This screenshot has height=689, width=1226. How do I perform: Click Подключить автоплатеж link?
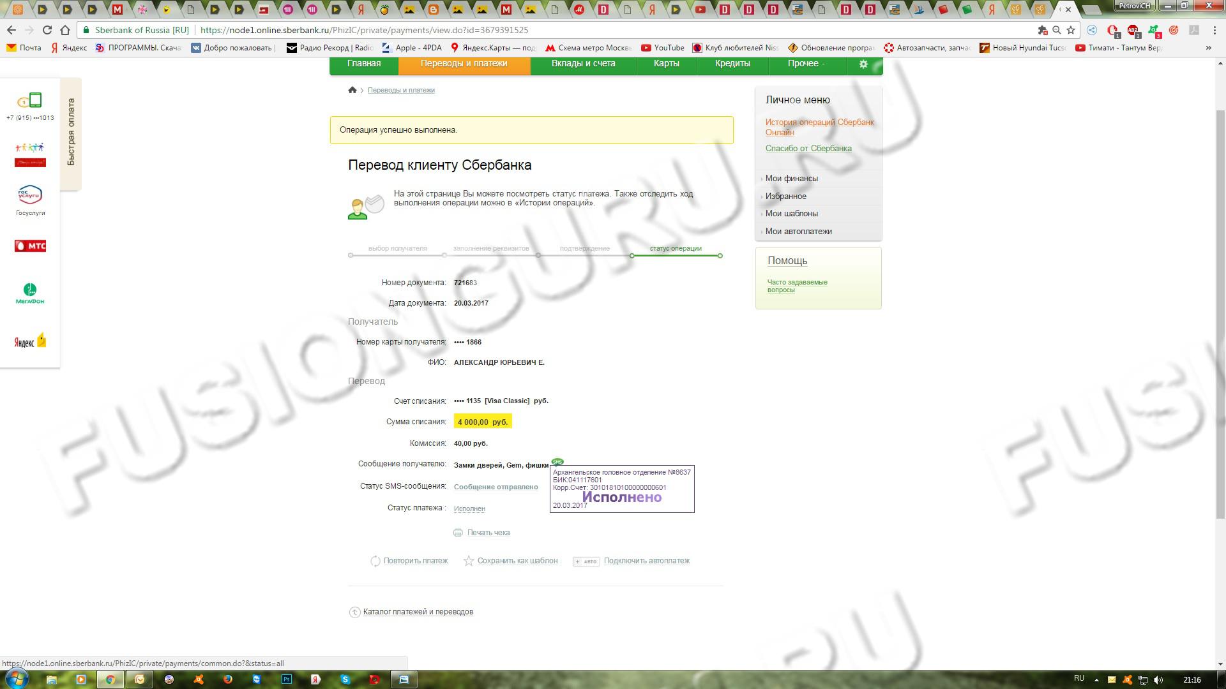(647, 561)
